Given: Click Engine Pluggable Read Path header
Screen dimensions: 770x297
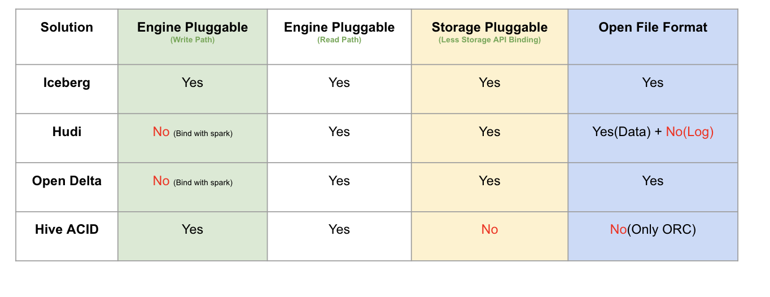Looking at the screenshot, I should (x=339, y=32).
